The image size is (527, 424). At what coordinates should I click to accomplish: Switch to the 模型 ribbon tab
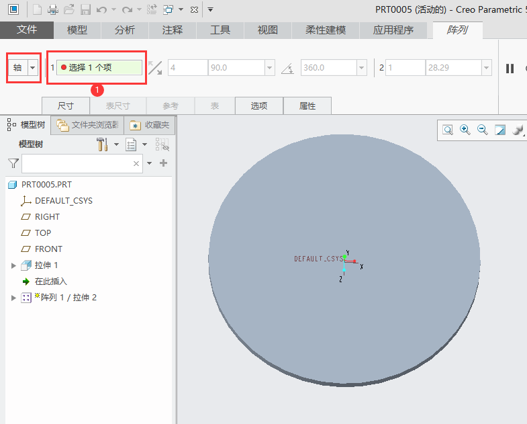tap(77, 30)
